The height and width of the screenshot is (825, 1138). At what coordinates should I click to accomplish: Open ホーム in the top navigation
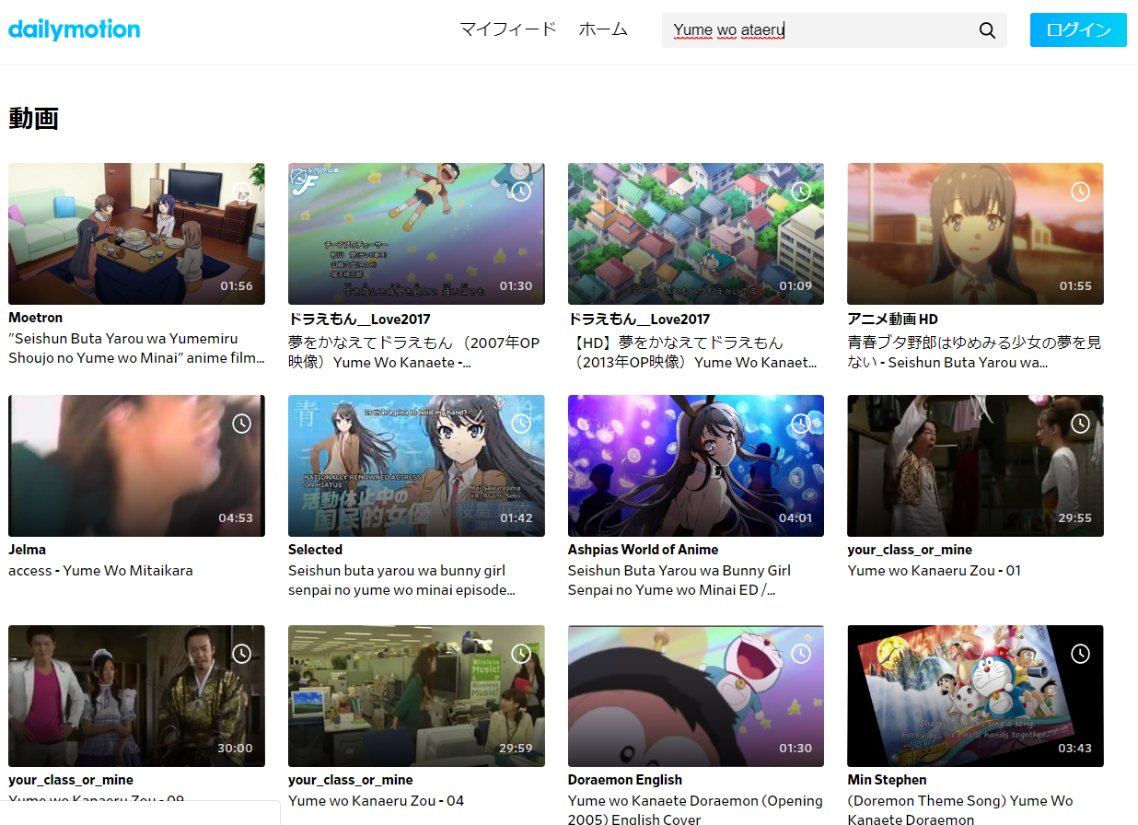pos(603,29)
